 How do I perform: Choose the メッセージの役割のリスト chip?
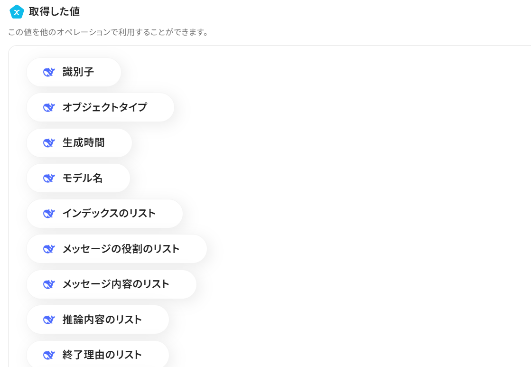[x=121, y=249]
